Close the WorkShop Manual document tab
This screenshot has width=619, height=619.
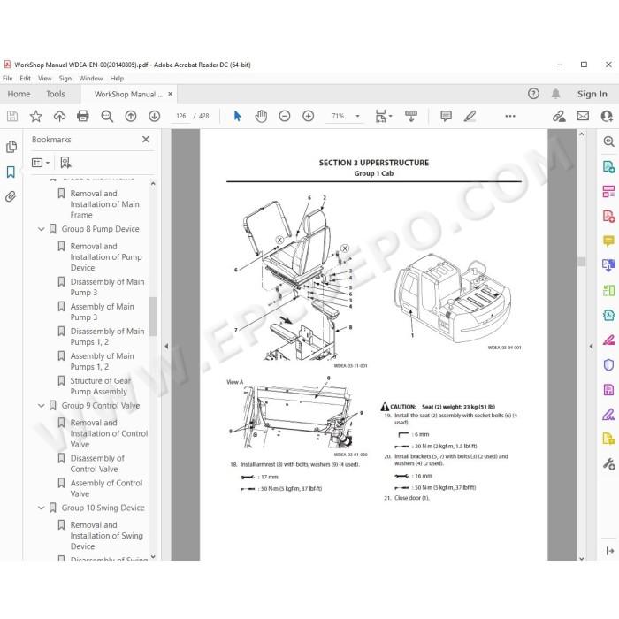click(171, 94)
